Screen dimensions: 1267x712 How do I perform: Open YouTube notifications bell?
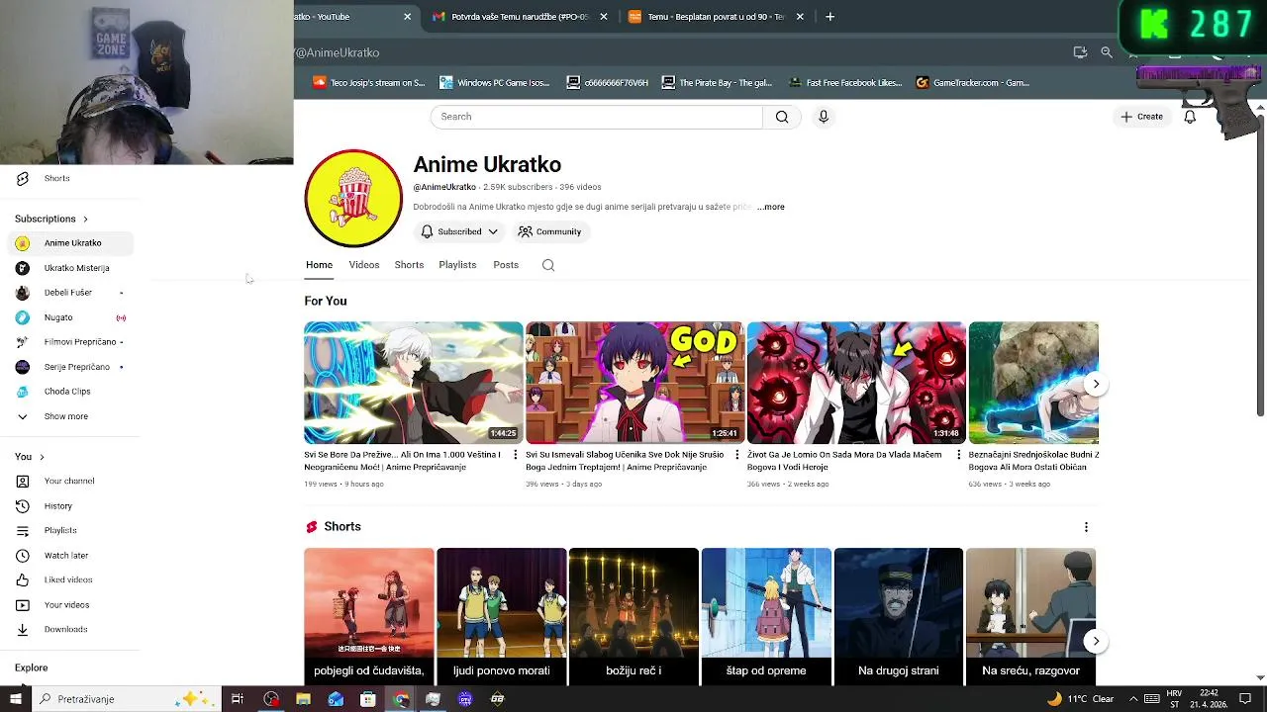[1190, 117]
